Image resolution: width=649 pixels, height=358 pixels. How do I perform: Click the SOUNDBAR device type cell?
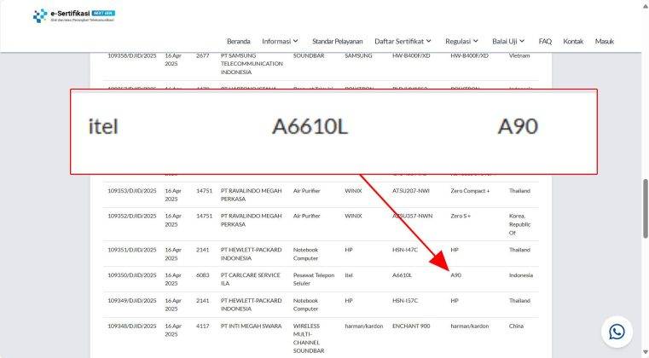[309, 55]
